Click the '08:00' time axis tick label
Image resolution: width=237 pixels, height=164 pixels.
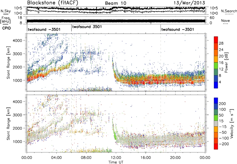coord(86,158)
